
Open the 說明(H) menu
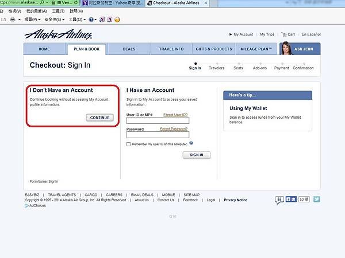(76, 11)
